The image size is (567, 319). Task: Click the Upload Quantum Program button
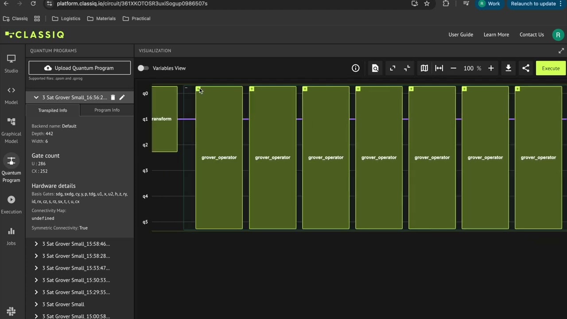tap(80, 68)
